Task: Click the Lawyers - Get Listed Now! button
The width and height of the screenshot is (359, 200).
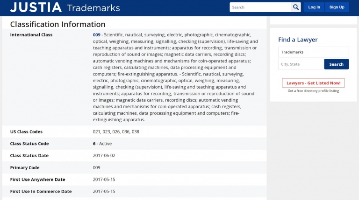Action: pyautogui.click(x=314, y=83)
